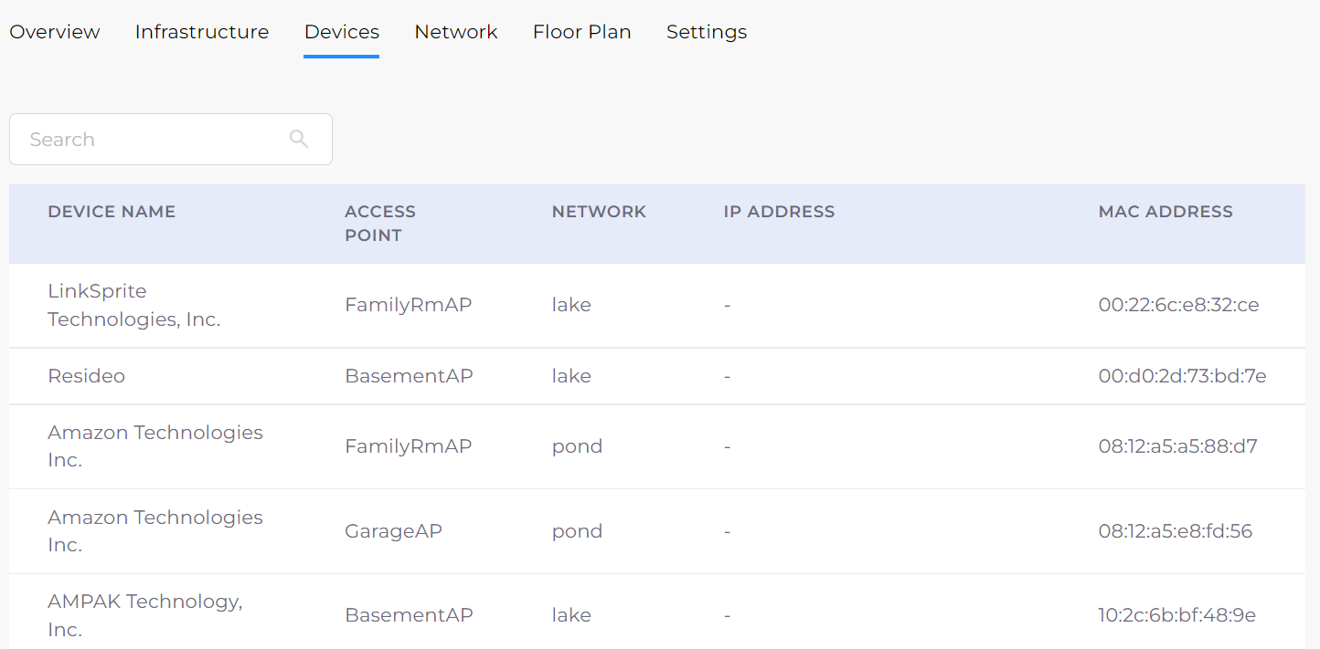Image resolution: width=1320 pixels, height=649 pixels.
Task: Select the LinkSprite Technologies device row
Action: (657, 306)
